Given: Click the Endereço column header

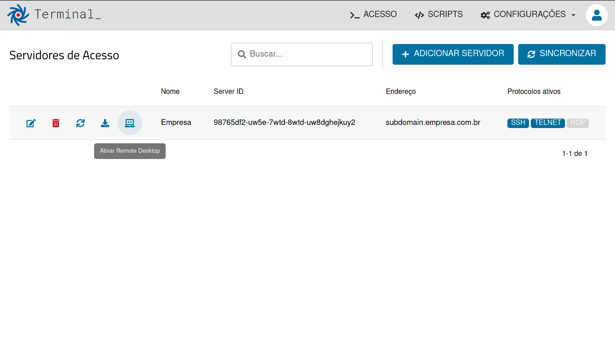Looking at the screenshot, I should click(401, 92).
